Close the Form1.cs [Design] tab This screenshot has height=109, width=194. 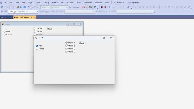click(35, 18)
